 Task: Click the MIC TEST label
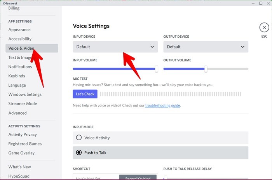click(x=80, y=79)
